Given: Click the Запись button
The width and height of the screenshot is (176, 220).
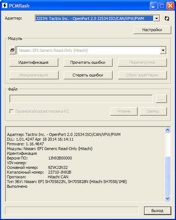Looking at the screenshot, I should [153, 111].
